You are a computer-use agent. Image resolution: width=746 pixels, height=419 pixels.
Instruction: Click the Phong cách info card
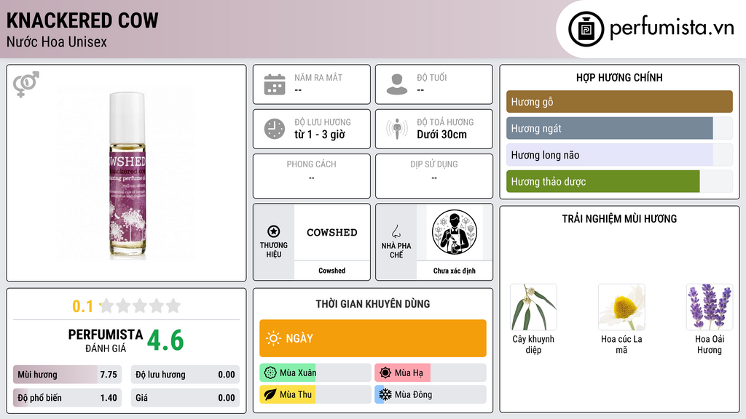(x=312, y=176)
